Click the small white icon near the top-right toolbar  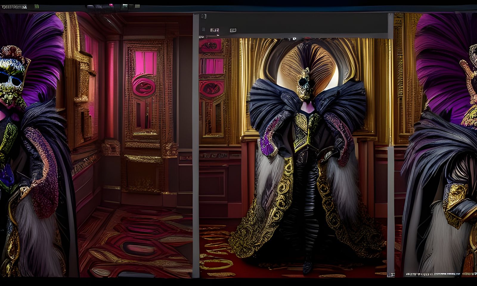click(x=137, y=7)
